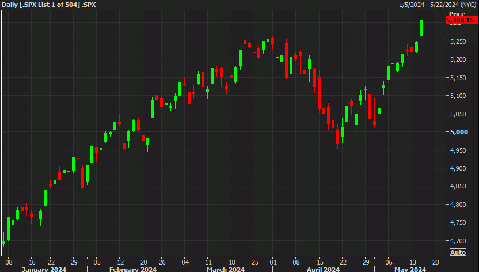Click the red 5,308.15 last price tag

point(462,20)
